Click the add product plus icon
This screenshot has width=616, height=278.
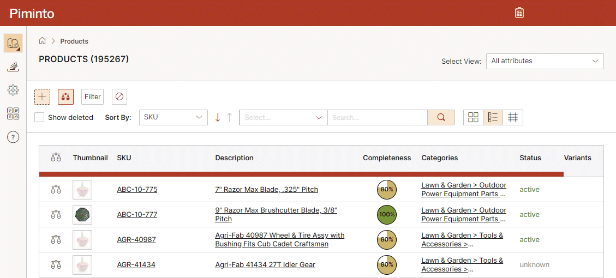(42, 96)
